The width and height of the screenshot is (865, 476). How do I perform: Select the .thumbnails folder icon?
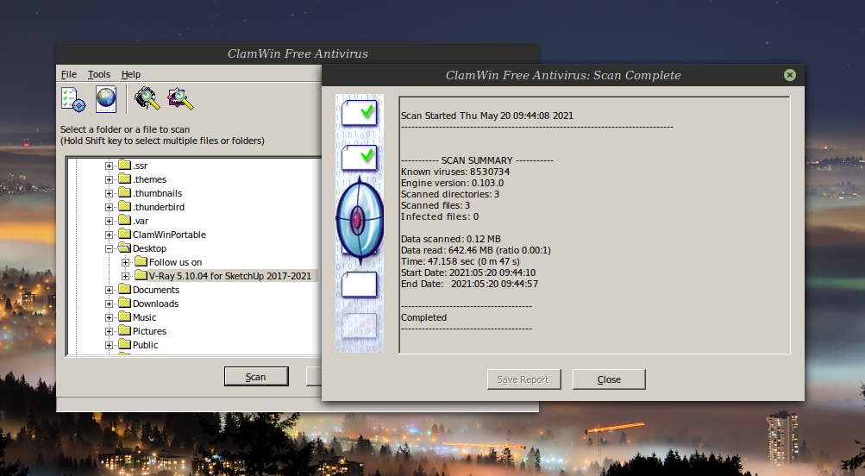(125, 192)
